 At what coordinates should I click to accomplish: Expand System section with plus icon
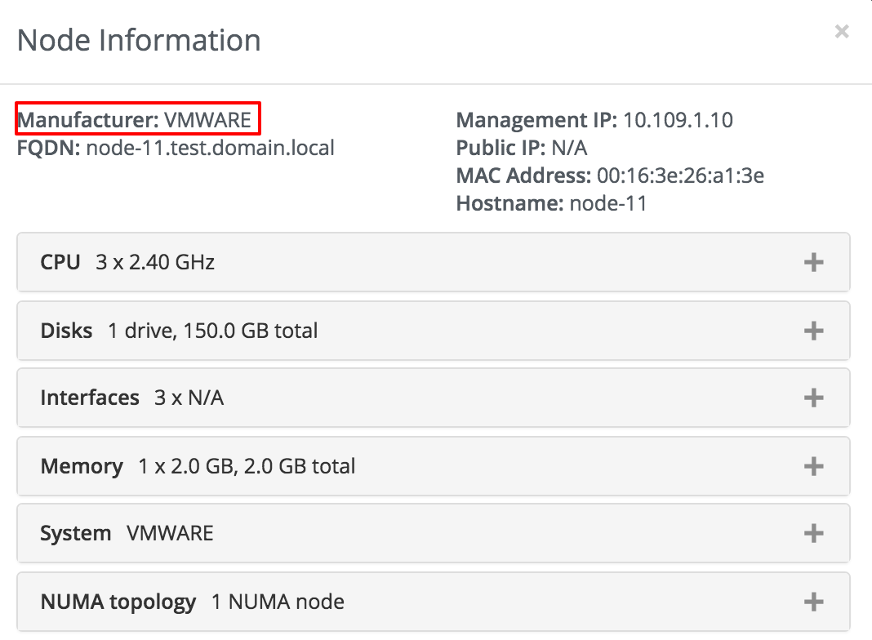[x=813, y=533]
